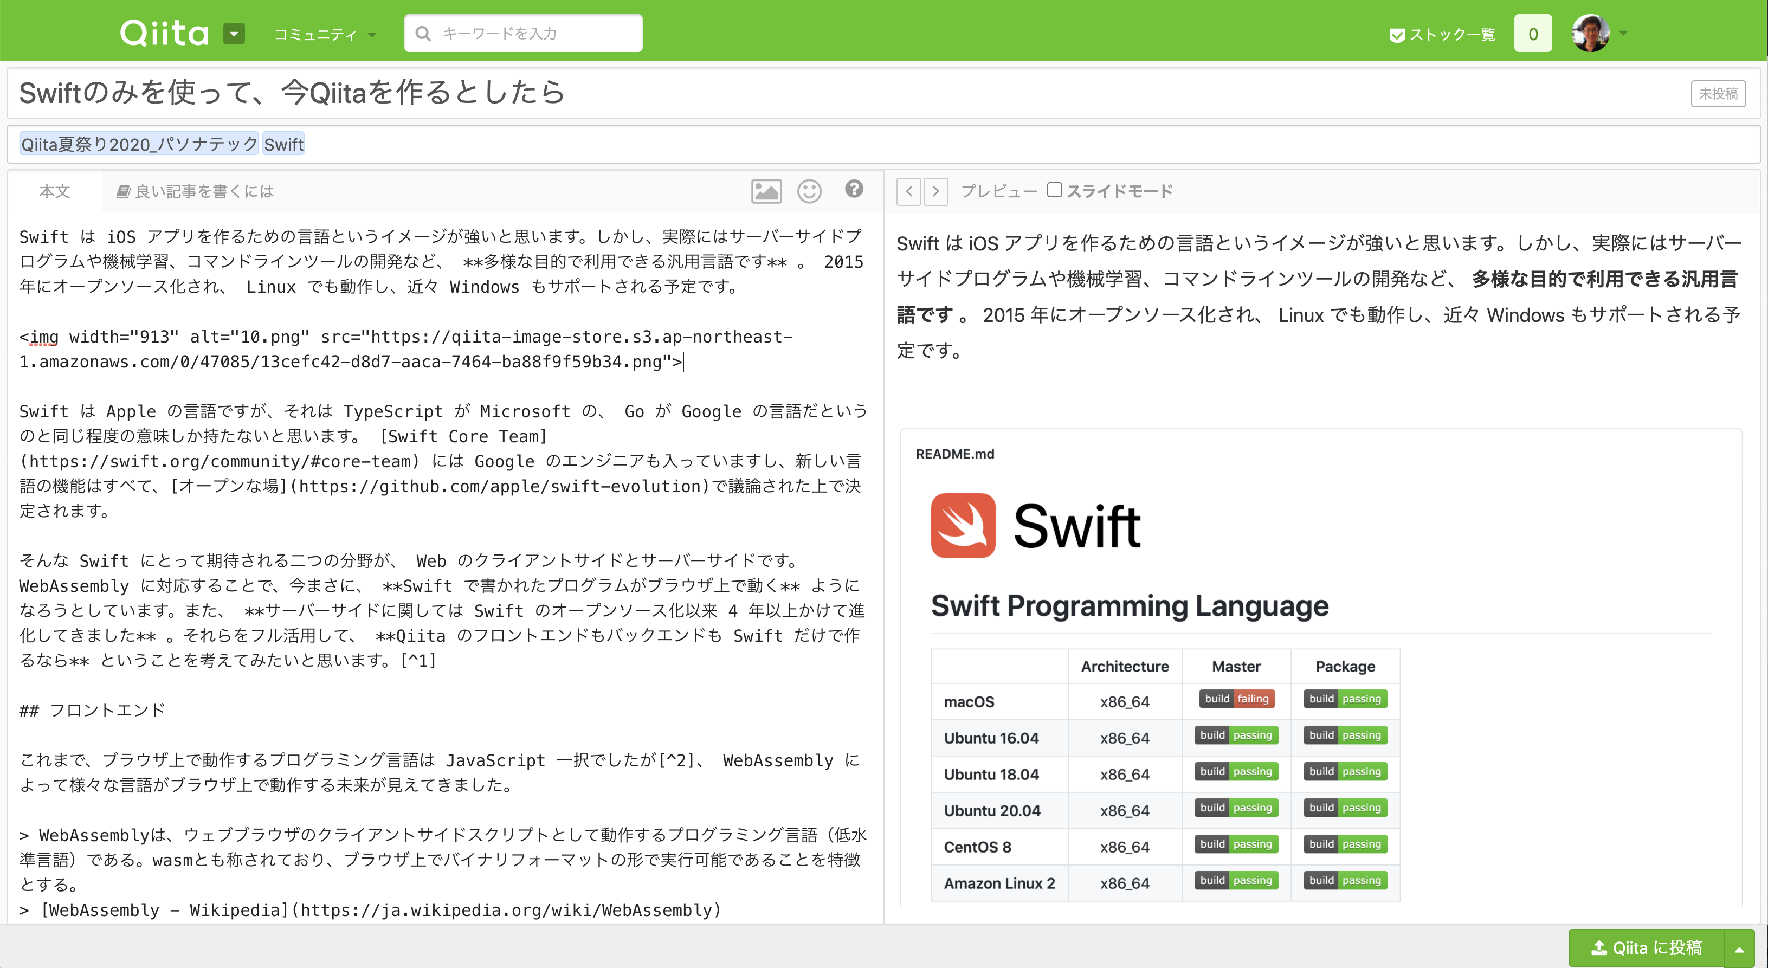The height and width of the screenshot is (968, 1768).
Task: Open the dropdown next to Qiita logo
Action: 234,34
